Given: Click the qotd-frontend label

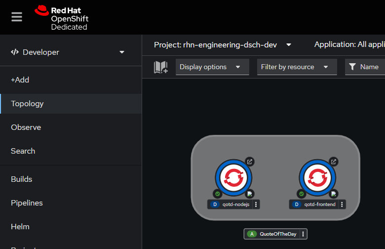Looking at the screenshot, I should 320,205.
